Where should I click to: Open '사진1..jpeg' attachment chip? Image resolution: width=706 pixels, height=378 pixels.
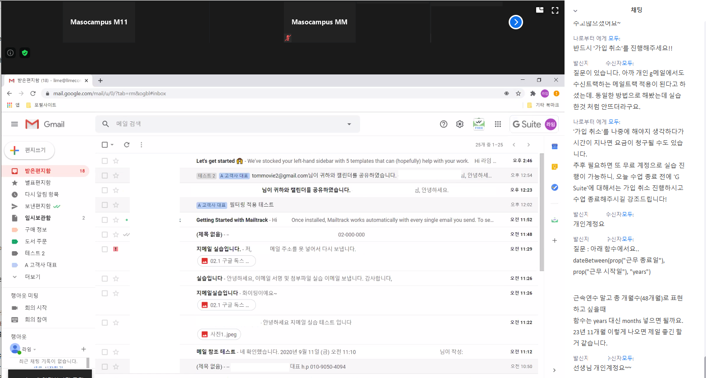tap(219, 334)
